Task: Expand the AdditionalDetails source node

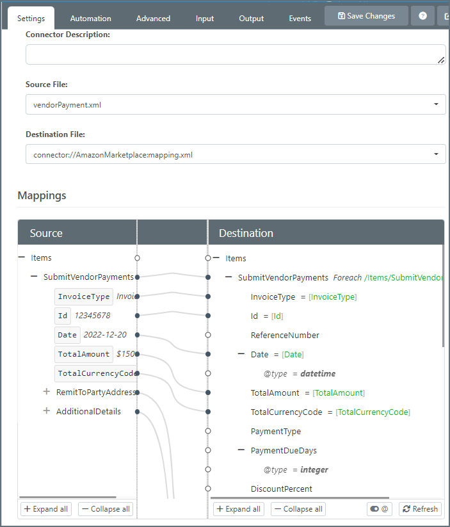Action: (47, 411)
